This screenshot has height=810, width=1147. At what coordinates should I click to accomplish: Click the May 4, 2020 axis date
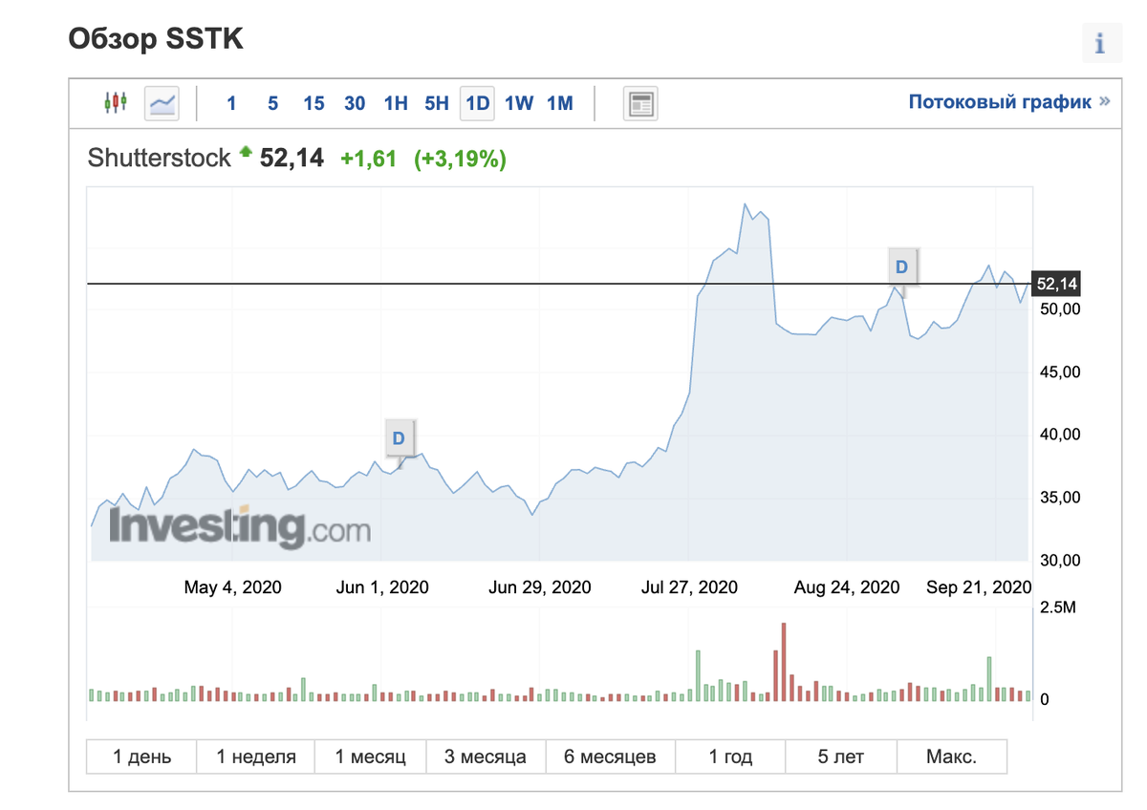click(232, 586)
